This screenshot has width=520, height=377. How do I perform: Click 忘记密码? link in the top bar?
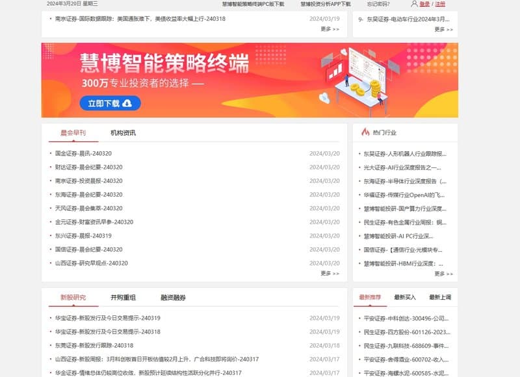tap(378, 4)
